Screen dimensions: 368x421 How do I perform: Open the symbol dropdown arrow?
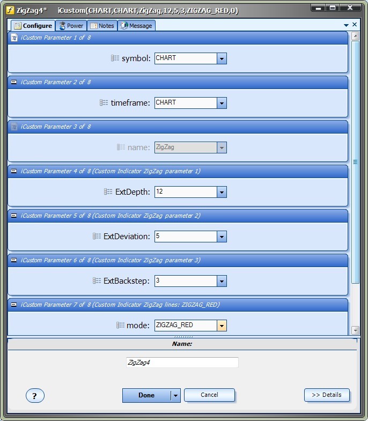222,58
